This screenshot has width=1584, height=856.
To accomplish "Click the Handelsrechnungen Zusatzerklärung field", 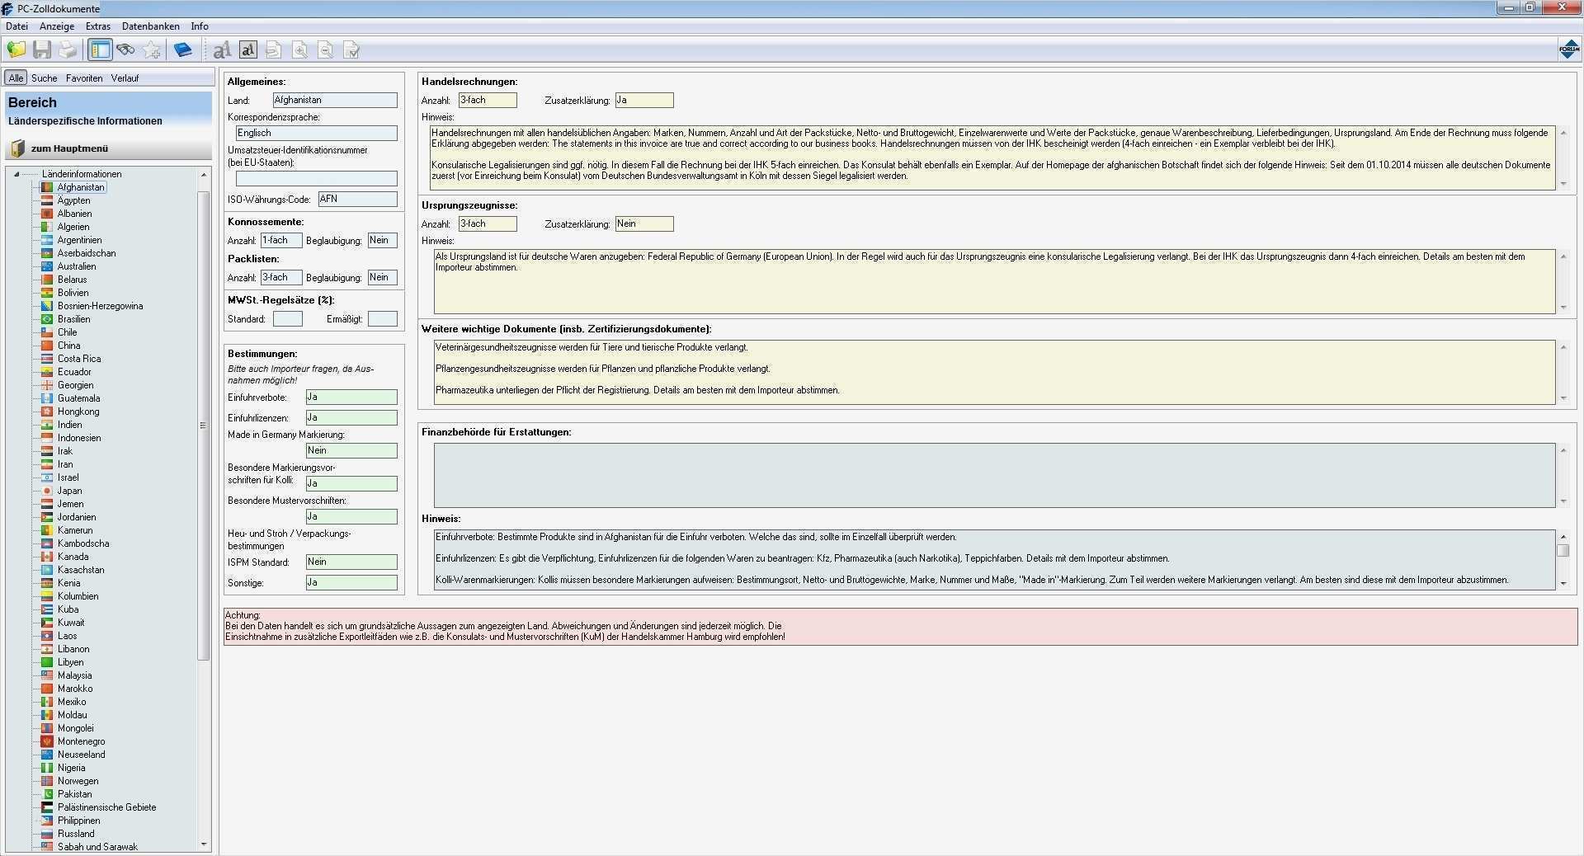I will point(644,101).
